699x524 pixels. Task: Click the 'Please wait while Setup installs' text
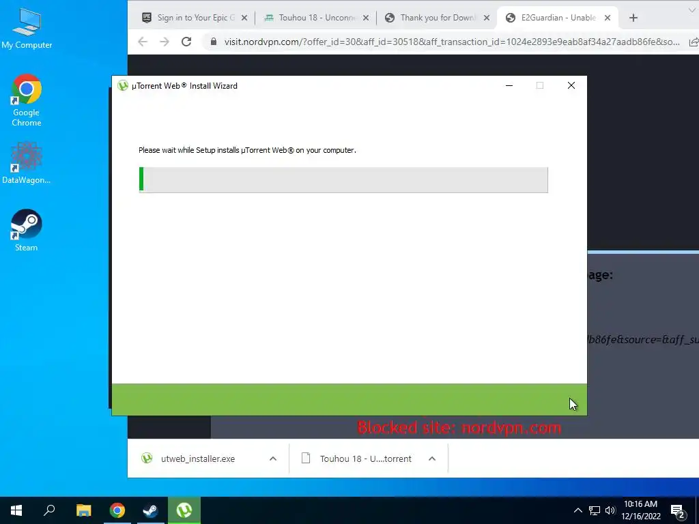pyautogui.click(x=247, y=150)
